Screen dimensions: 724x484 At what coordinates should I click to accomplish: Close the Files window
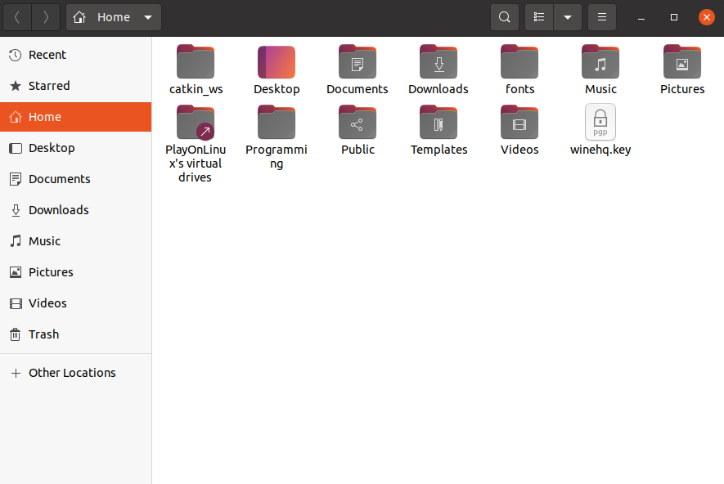pyautogui.click(x=707, y=17)
